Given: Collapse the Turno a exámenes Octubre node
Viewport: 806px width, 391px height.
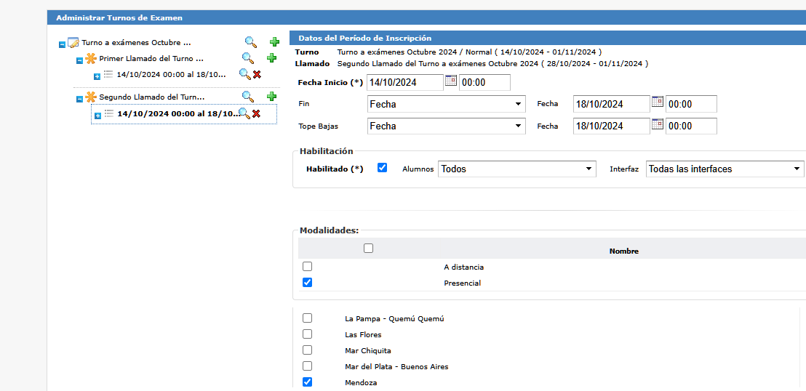Looking at the screenshot, I should tap(63, 45).
